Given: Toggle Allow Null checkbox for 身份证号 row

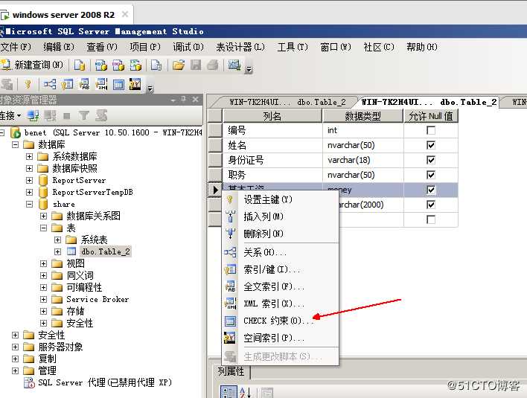Looking at the screenshot, I should (x=430, y=160).
